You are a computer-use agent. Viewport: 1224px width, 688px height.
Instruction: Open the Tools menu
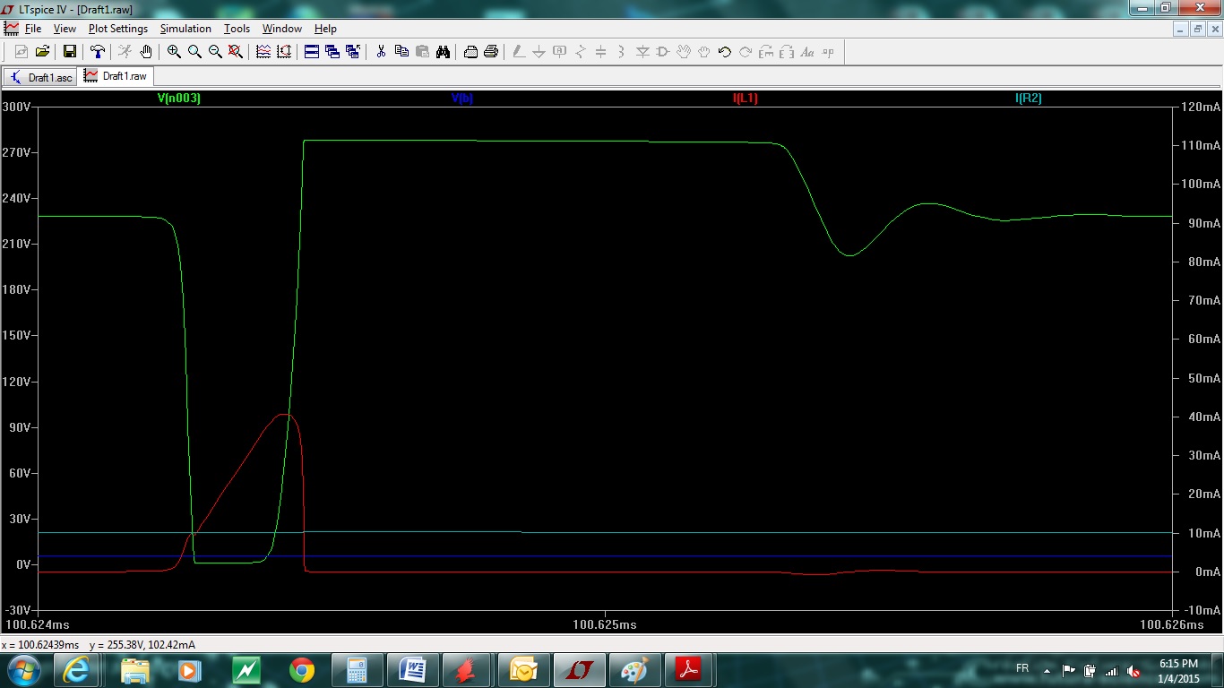click(237, 29)
